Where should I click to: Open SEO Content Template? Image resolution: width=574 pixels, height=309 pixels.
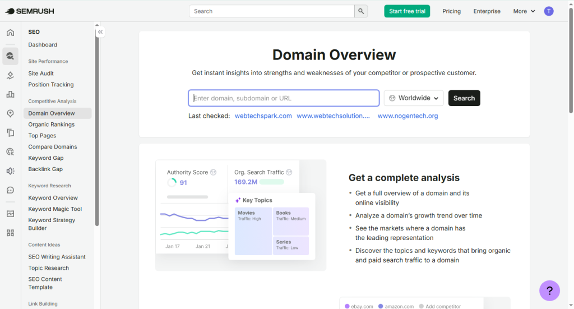(x=45, y=283)
